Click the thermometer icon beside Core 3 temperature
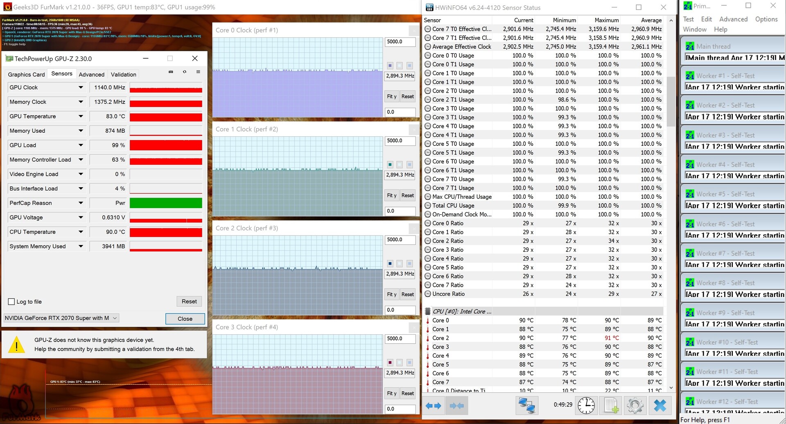This screenshot has width=786, height=424. pyautogui.click(x=428, y=347)
